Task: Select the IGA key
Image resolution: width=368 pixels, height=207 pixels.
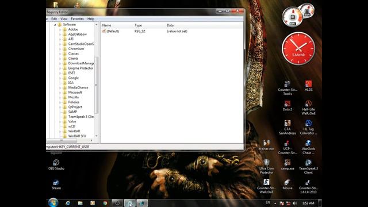Action: [71, 83]
